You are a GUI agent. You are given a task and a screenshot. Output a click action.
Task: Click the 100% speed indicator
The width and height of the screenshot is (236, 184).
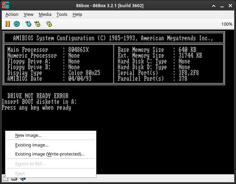pyautogui.click(x=227, y=24)
